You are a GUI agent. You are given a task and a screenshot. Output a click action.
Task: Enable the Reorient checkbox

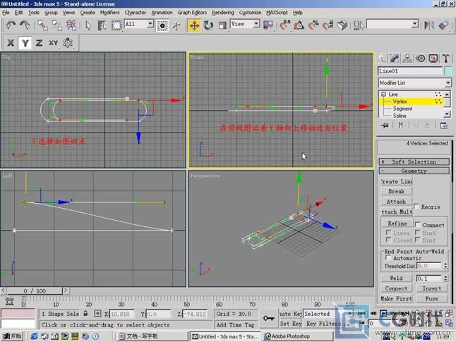pos(416,207)
